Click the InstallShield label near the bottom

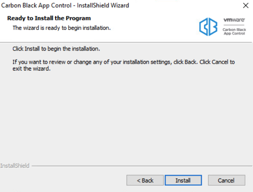click(15, 166)
